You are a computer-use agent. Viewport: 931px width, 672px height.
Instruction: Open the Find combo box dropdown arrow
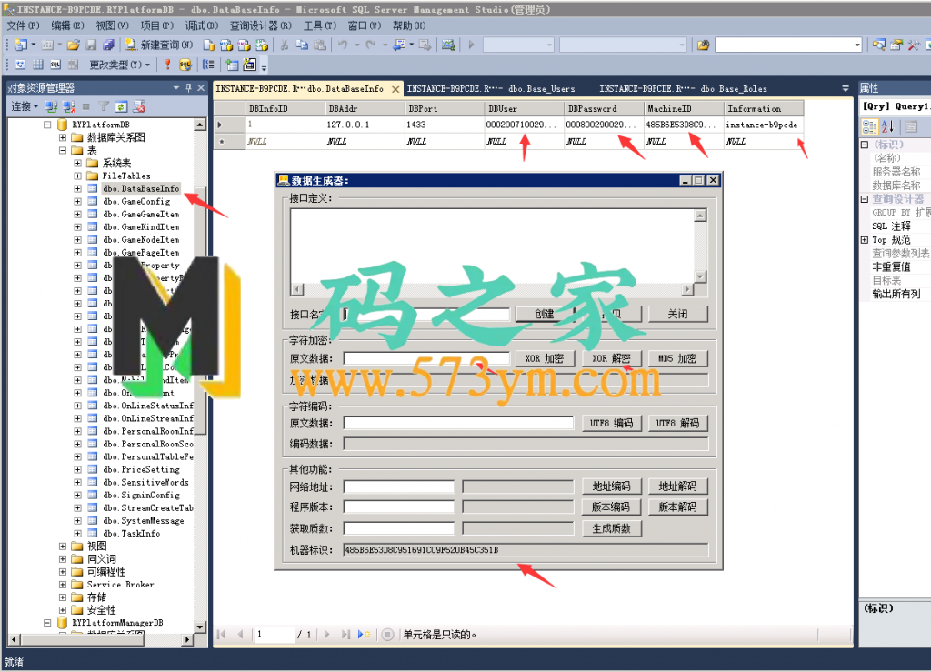pos(857,45)
